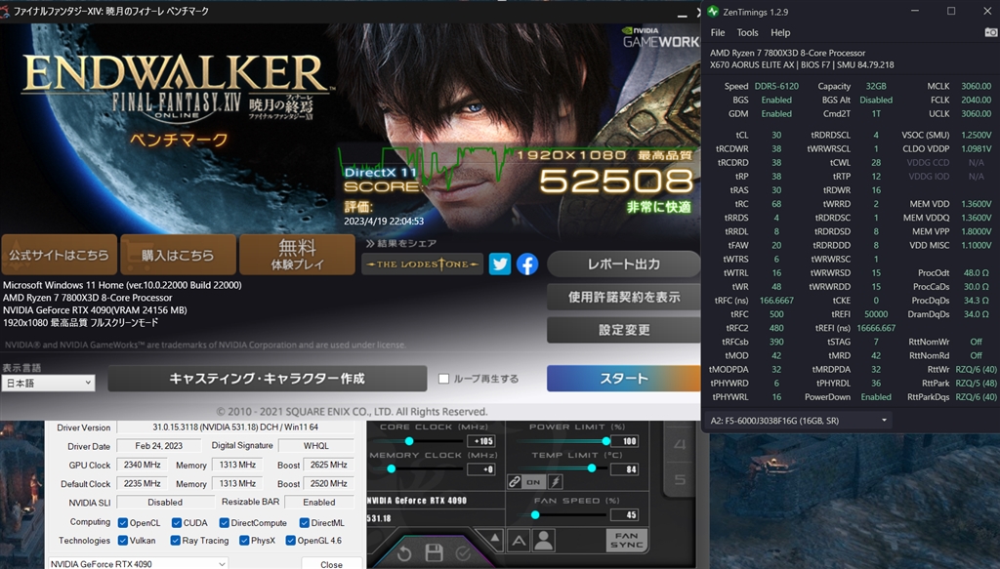Maximize the ZenTimings window
The height and width of the screenshot is (569, 1000).
951,11
